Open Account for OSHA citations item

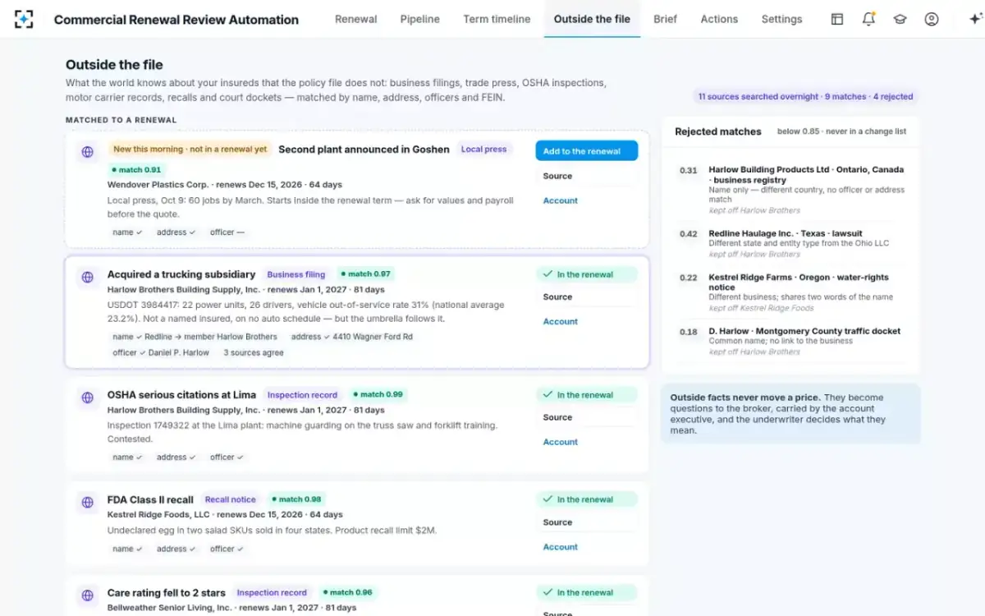(586, 442)
